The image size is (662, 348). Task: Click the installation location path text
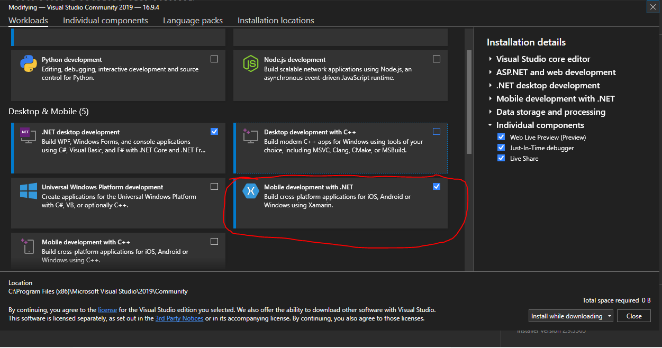tap(98, 291)
